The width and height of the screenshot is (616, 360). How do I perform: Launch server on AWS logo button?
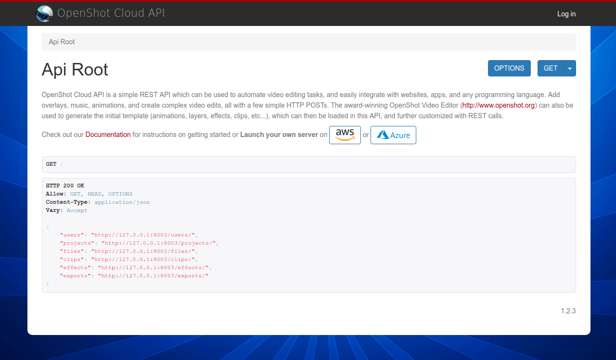(x=345, y=135)
